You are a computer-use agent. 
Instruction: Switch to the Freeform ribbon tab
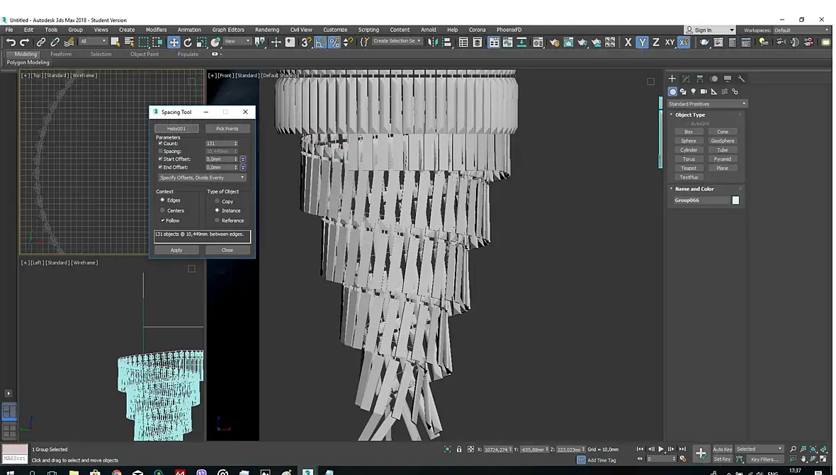click(61, 54)
